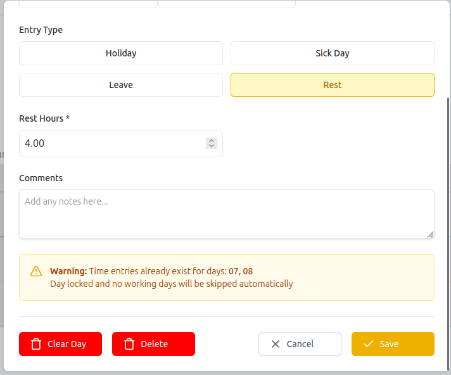
Task: Select Holiday as the entry type
Action: point(121,53)
